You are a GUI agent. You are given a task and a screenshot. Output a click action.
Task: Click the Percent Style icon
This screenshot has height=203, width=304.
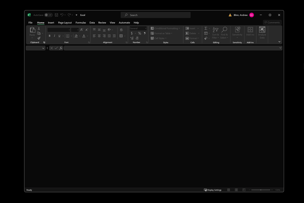140,33
